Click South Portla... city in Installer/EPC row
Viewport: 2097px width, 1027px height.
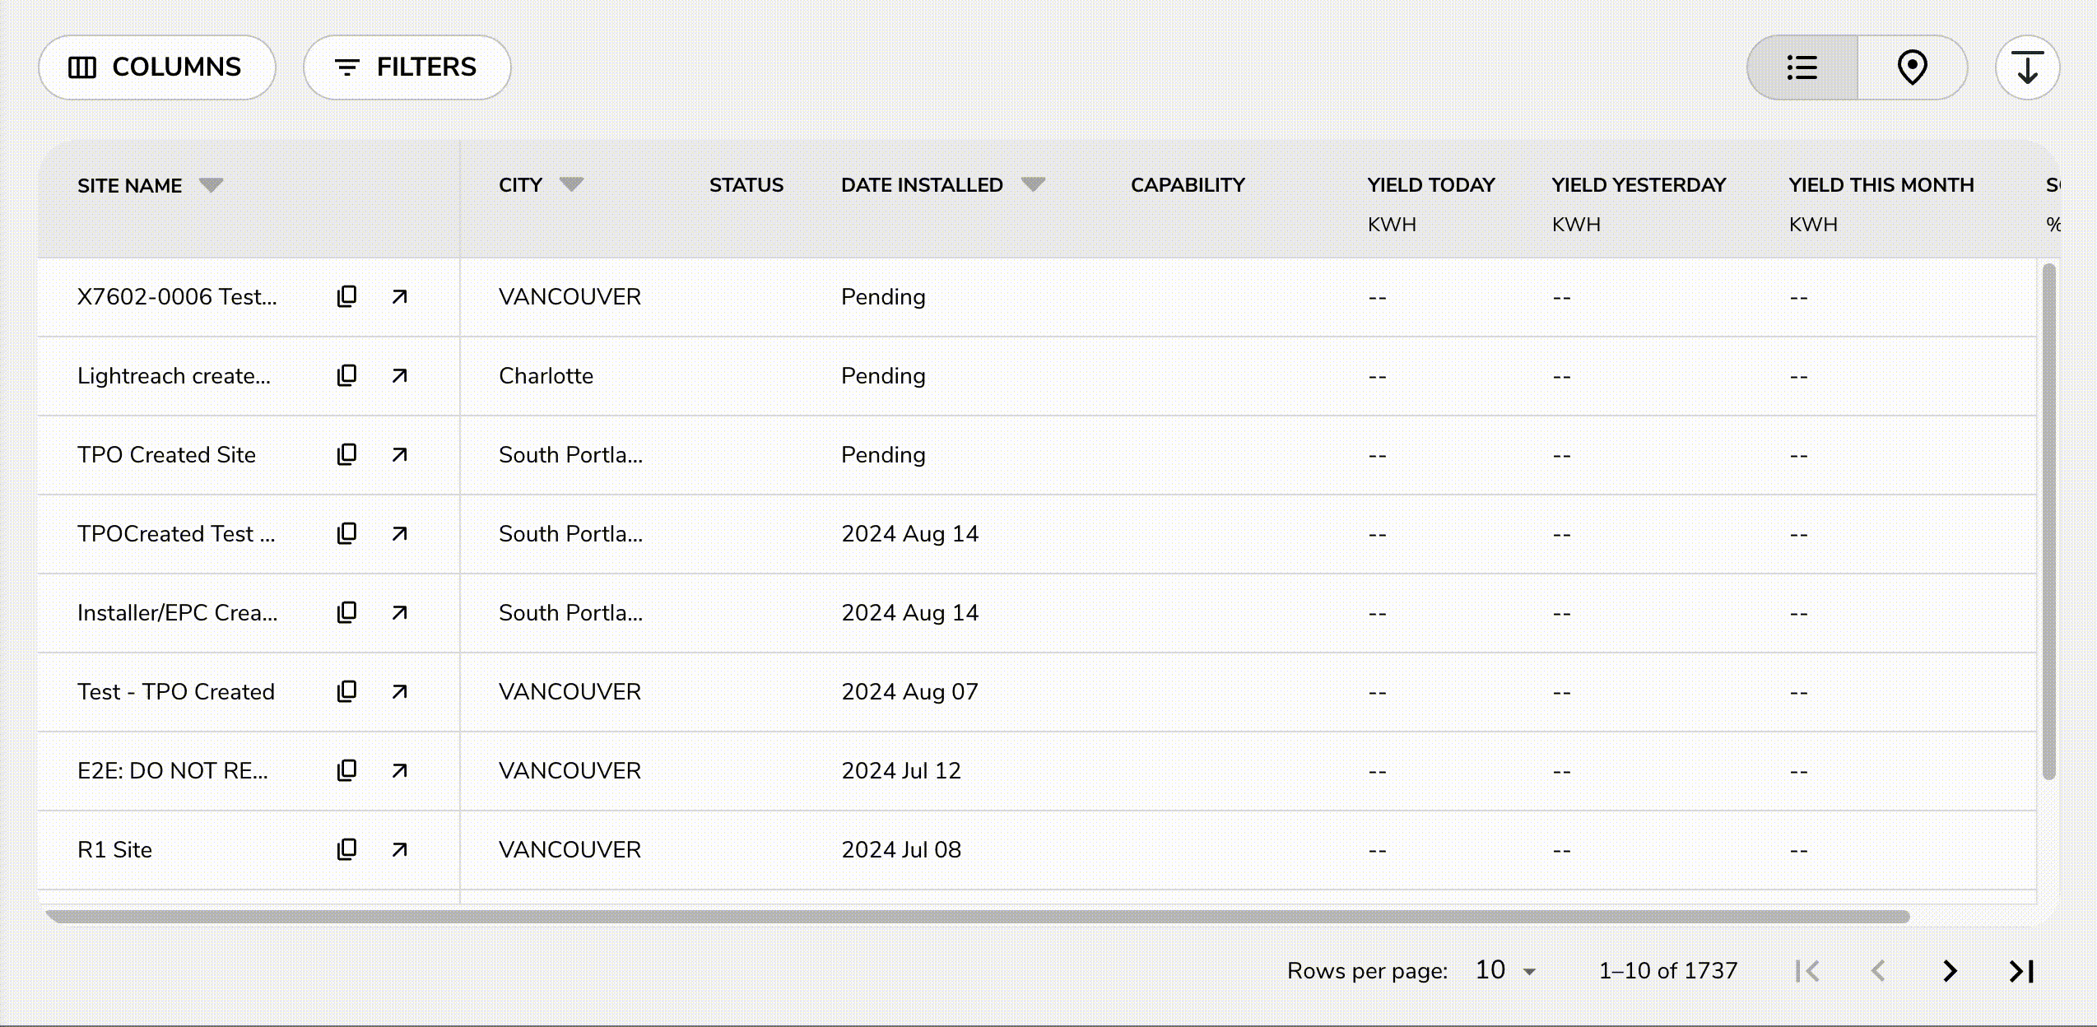(570, 612)
